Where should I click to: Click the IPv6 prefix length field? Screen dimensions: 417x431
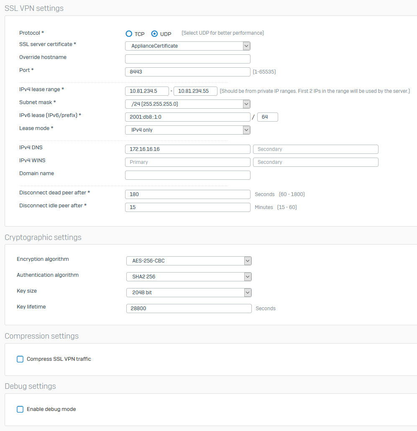[268, 117]
